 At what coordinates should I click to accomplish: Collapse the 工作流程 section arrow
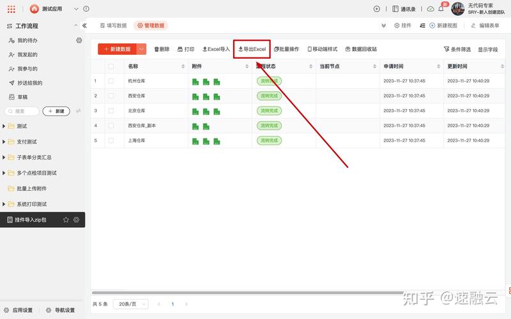(76, 26)
